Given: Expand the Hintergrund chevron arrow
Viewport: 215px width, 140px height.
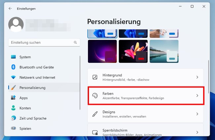Looking at the screenshot, I should pyautogui.click(x=197, y=77).
